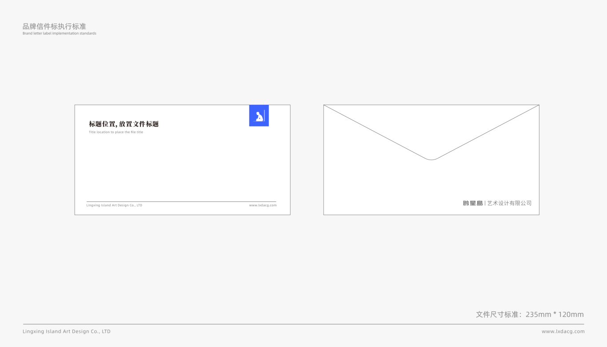Select the size note 文件尺寸标准：235mm * 120mm

click(x=530, y=315)
